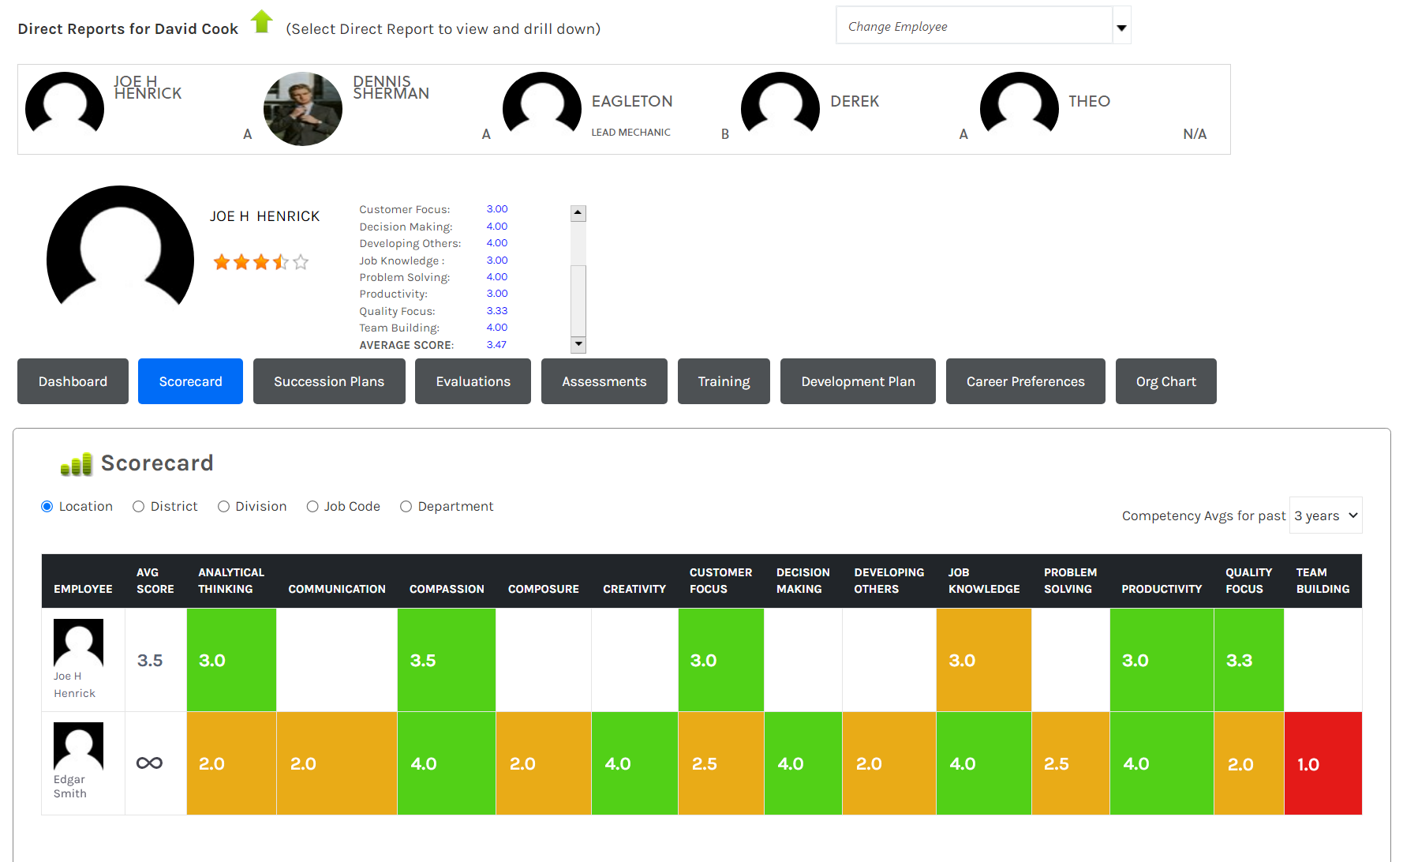The height and width of the screenshot is (862, 1403).
Task: Click the green up arrow icon
Action: 262,22
